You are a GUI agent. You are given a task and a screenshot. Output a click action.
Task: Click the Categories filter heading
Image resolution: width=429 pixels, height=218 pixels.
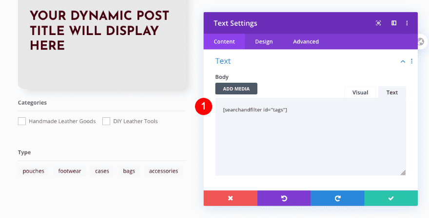32,103
